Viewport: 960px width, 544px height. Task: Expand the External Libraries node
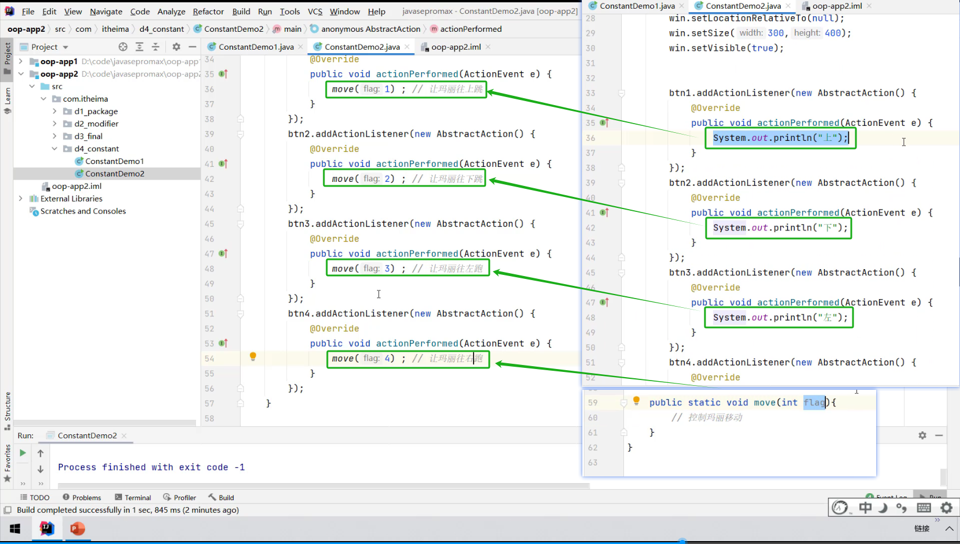click(21, 199)
